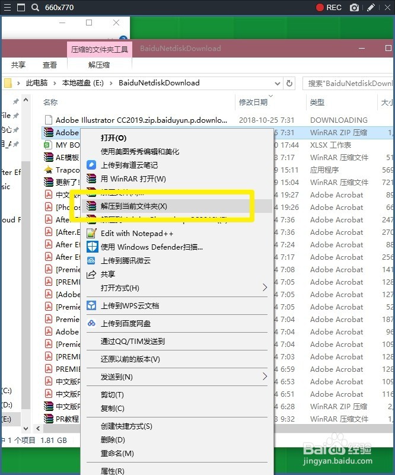395x475 pixels.
Task: Click the navigation pane scroll-up arrow
Action: tap(26, 100)
